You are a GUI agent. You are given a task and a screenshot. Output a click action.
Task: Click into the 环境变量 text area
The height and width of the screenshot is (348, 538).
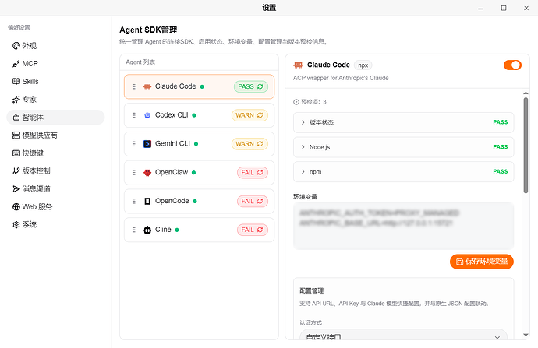tap(404, 225)
